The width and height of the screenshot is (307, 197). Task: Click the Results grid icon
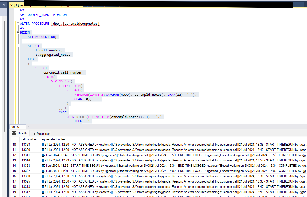click(14, 133)
